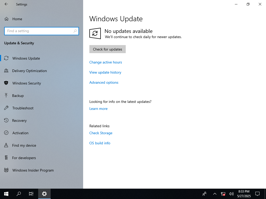This screenshot has height=199, width=266.
Task: Click the Settings gear on taskbar
Action: point(44,194)
